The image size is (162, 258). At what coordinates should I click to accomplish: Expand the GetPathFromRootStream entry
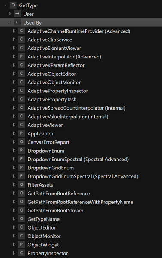pyautogui.click(x=14, y=210)
